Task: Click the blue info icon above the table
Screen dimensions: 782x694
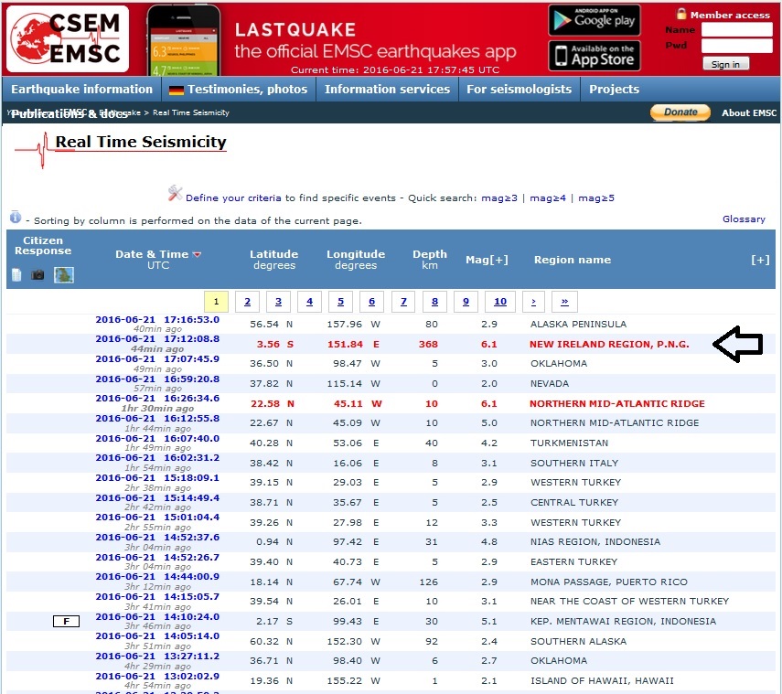Action: [16, 218]
